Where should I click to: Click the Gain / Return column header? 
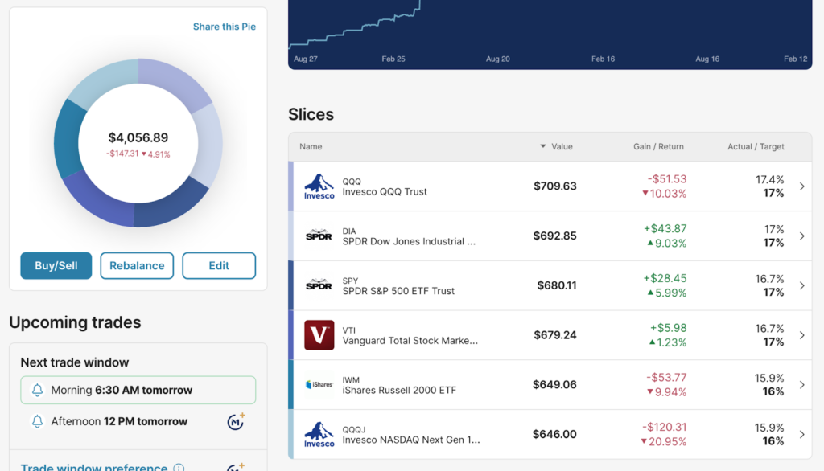click(x=658, y=146)
